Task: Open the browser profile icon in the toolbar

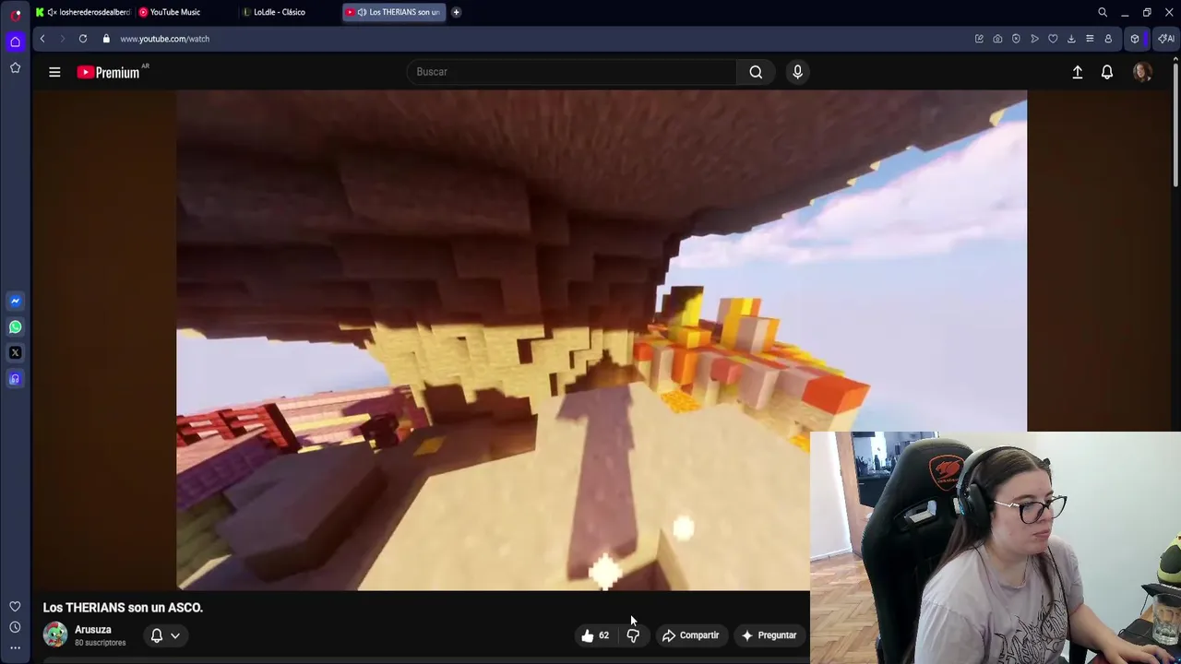Action: click(x=1108, y=39)
